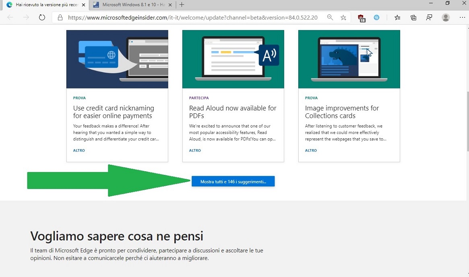Click the page vertical scrollbar thumb
This screenshot has width=469, height=277.
click(x=467, y=122)
